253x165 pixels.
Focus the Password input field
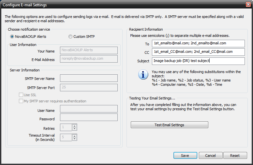(89, 117)
